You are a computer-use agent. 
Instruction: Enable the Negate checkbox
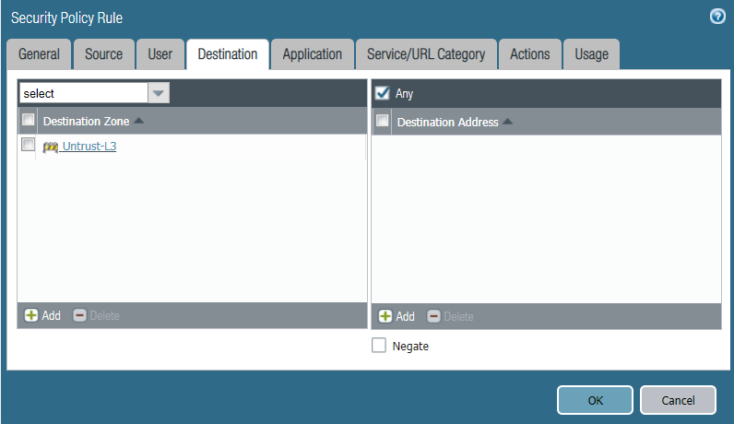(379, 346)
